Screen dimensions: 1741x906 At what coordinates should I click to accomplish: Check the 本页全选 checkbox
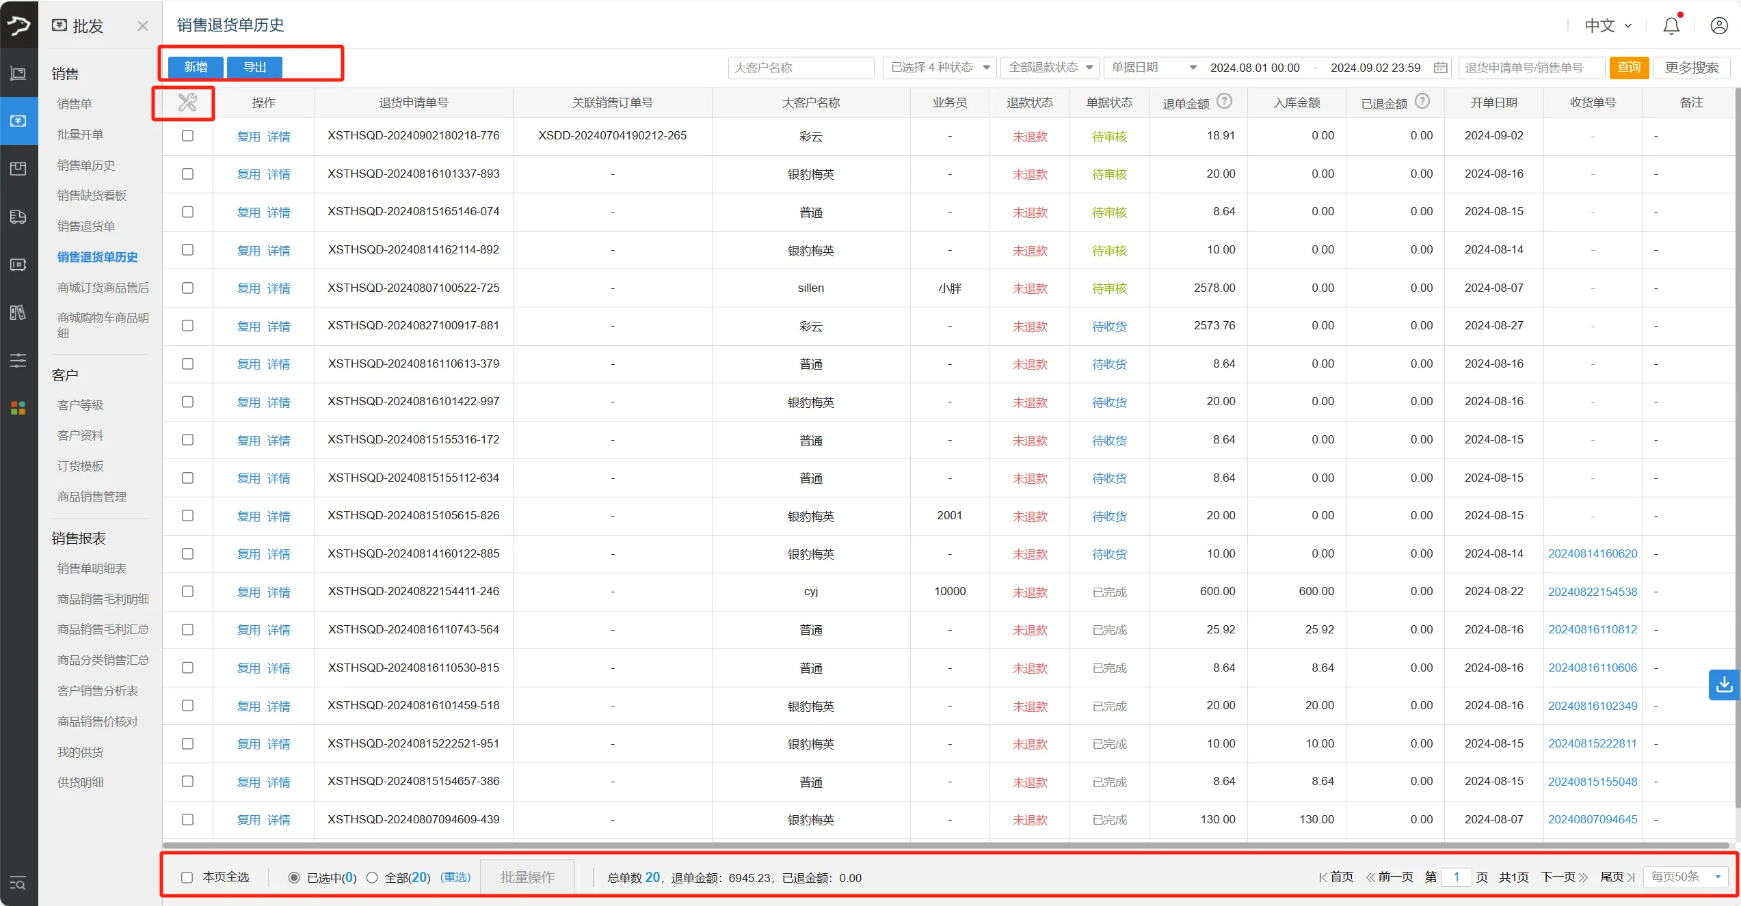click(x=187, y=877)
